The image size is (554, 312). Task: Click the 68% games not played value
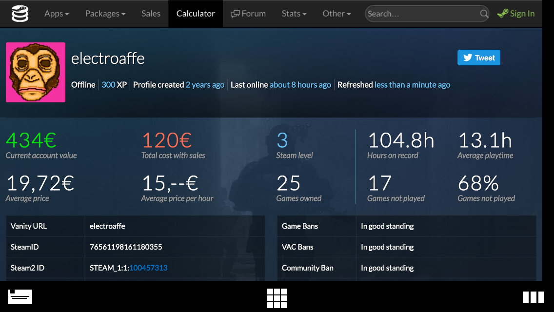click(x=478, y=183)
